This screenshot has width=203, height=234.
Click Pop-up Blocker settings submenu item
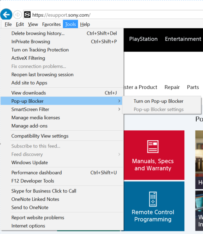click(162, 109)
